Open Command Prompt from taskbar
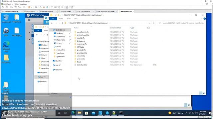This screenshot has width=213, height=119. pos(121,113)
